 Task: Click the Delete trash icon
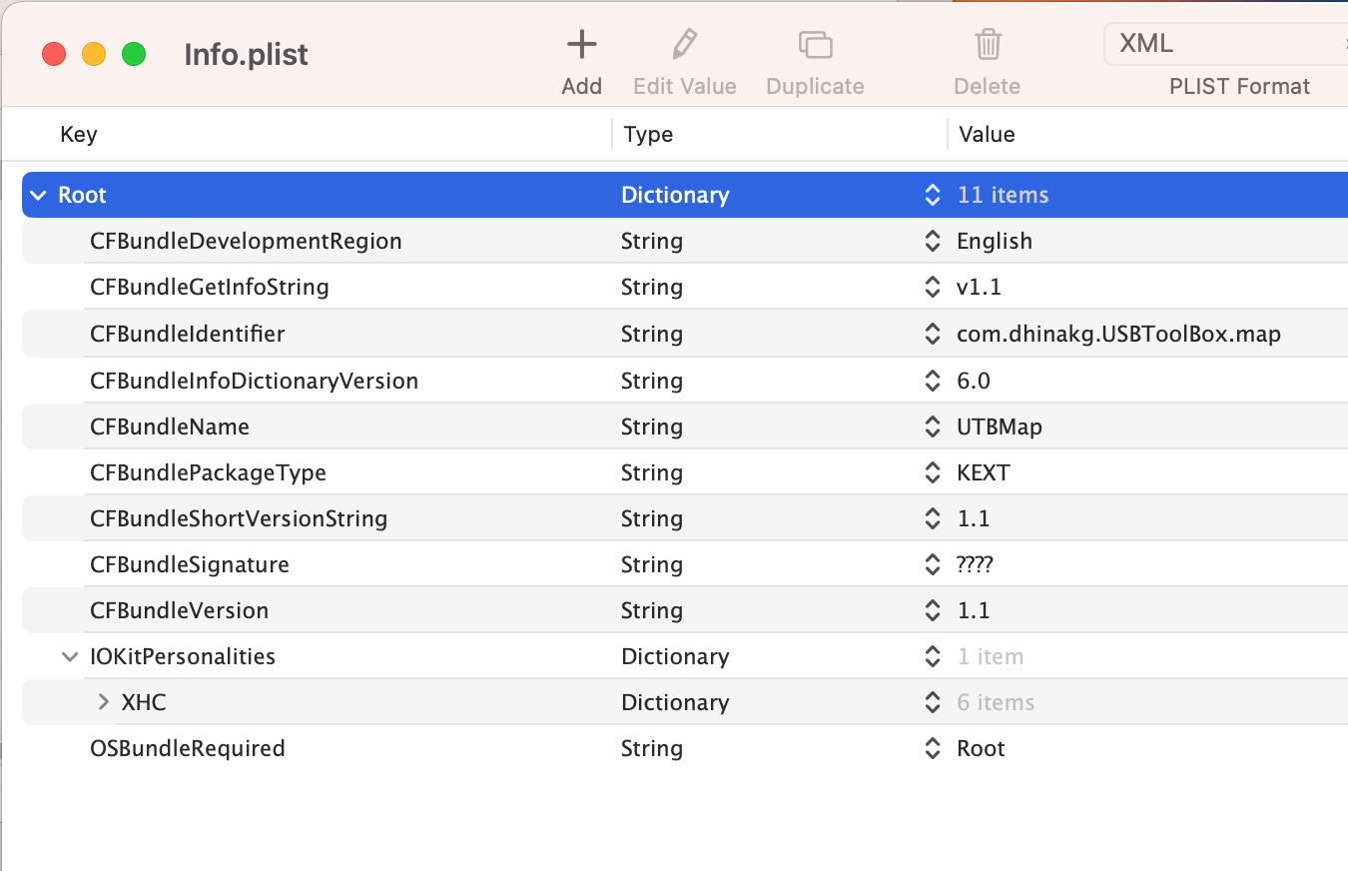[x=988, y=45]
